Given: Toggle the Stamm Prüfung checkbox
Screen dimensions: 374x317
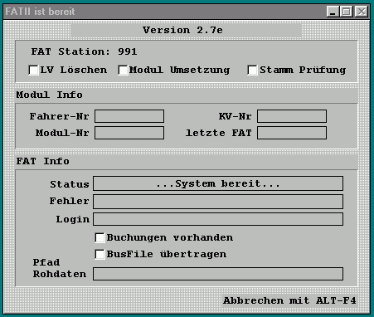Looking at the screenshot, I should (x=252, y=71).
